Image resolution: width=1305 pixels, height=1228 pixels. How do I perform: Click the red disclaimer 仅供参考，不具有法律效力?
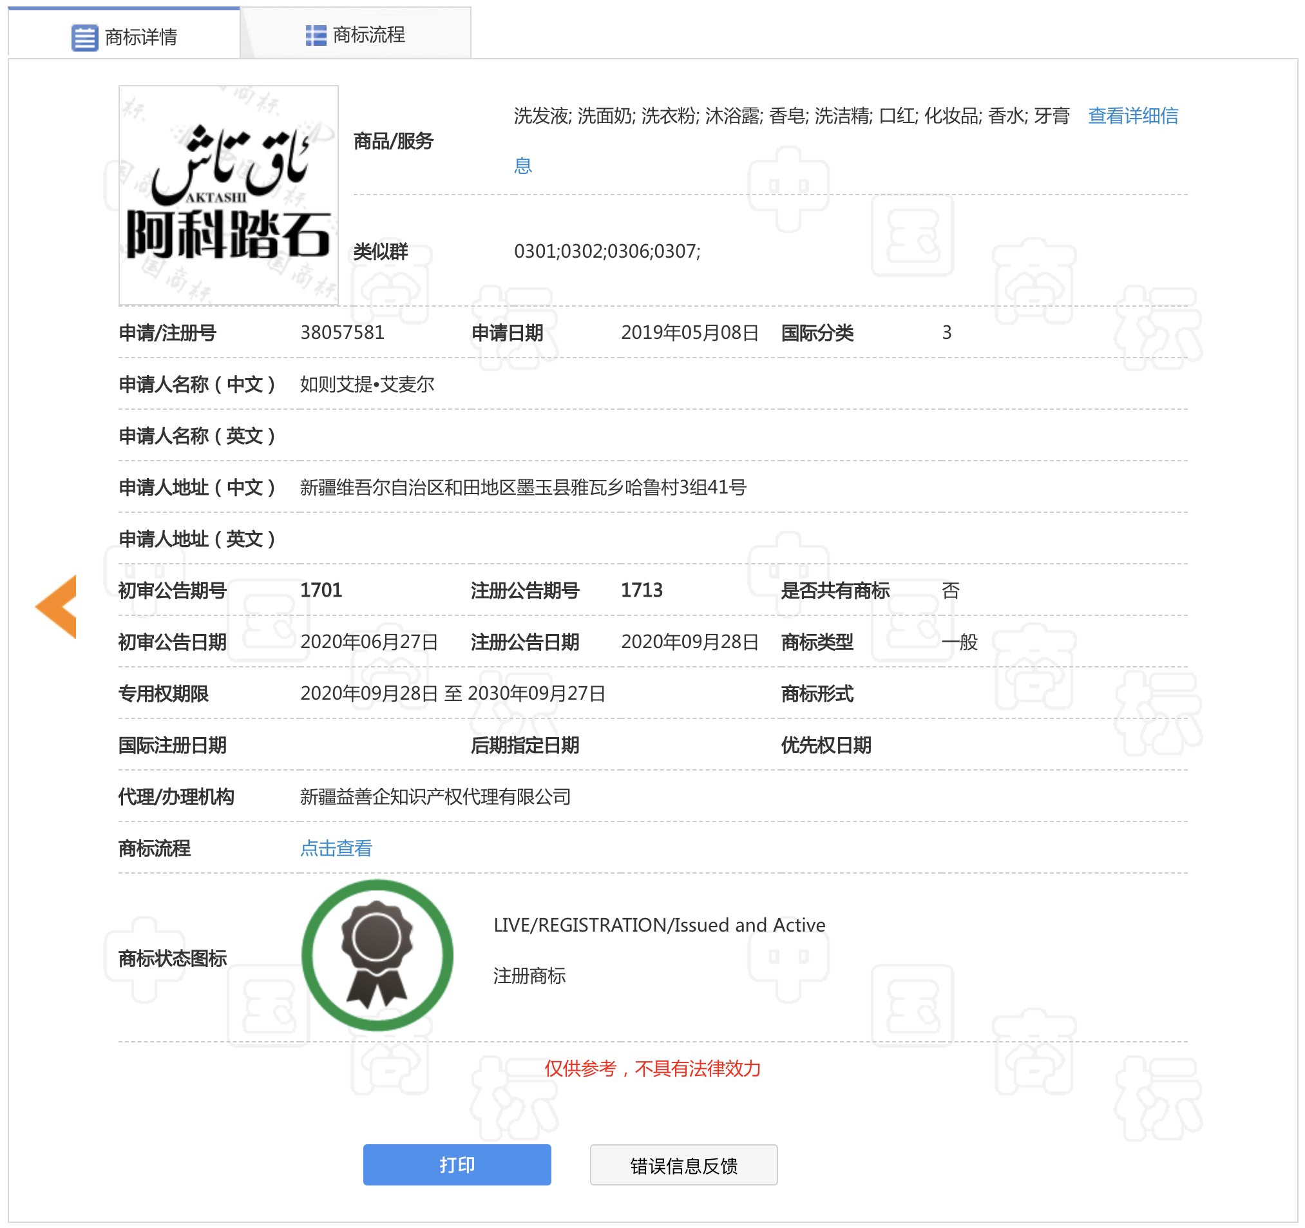(653, 1069)
